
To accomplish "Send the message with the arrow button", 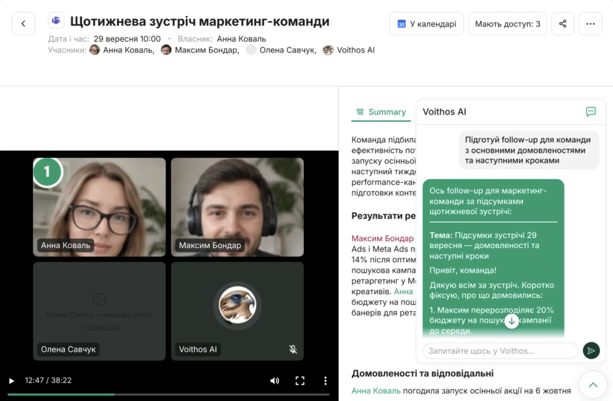I will pos(591,351).
